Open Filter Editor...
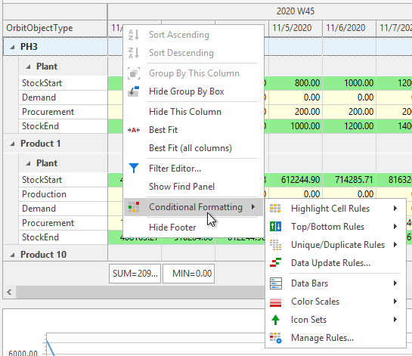412x356 pixels. (x=194, y=169)
